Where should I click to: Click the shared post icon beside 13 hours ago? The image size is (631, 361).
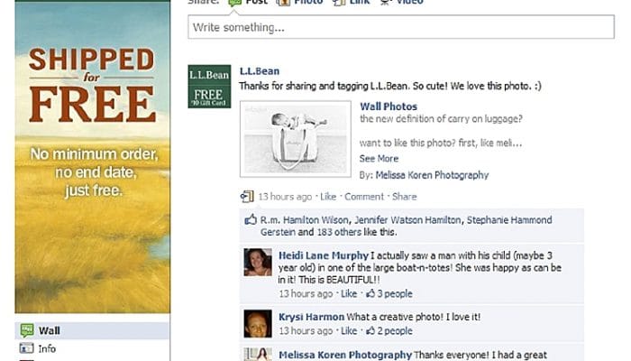247,196
